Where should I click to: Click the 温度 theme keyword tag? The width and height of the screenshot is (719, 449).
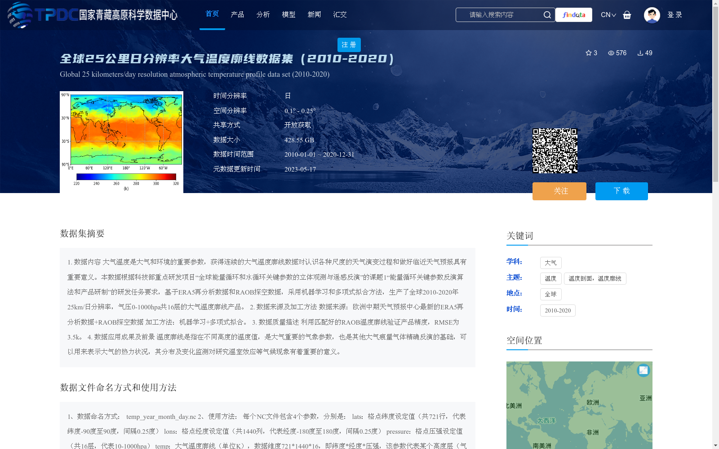pos(550,278)
